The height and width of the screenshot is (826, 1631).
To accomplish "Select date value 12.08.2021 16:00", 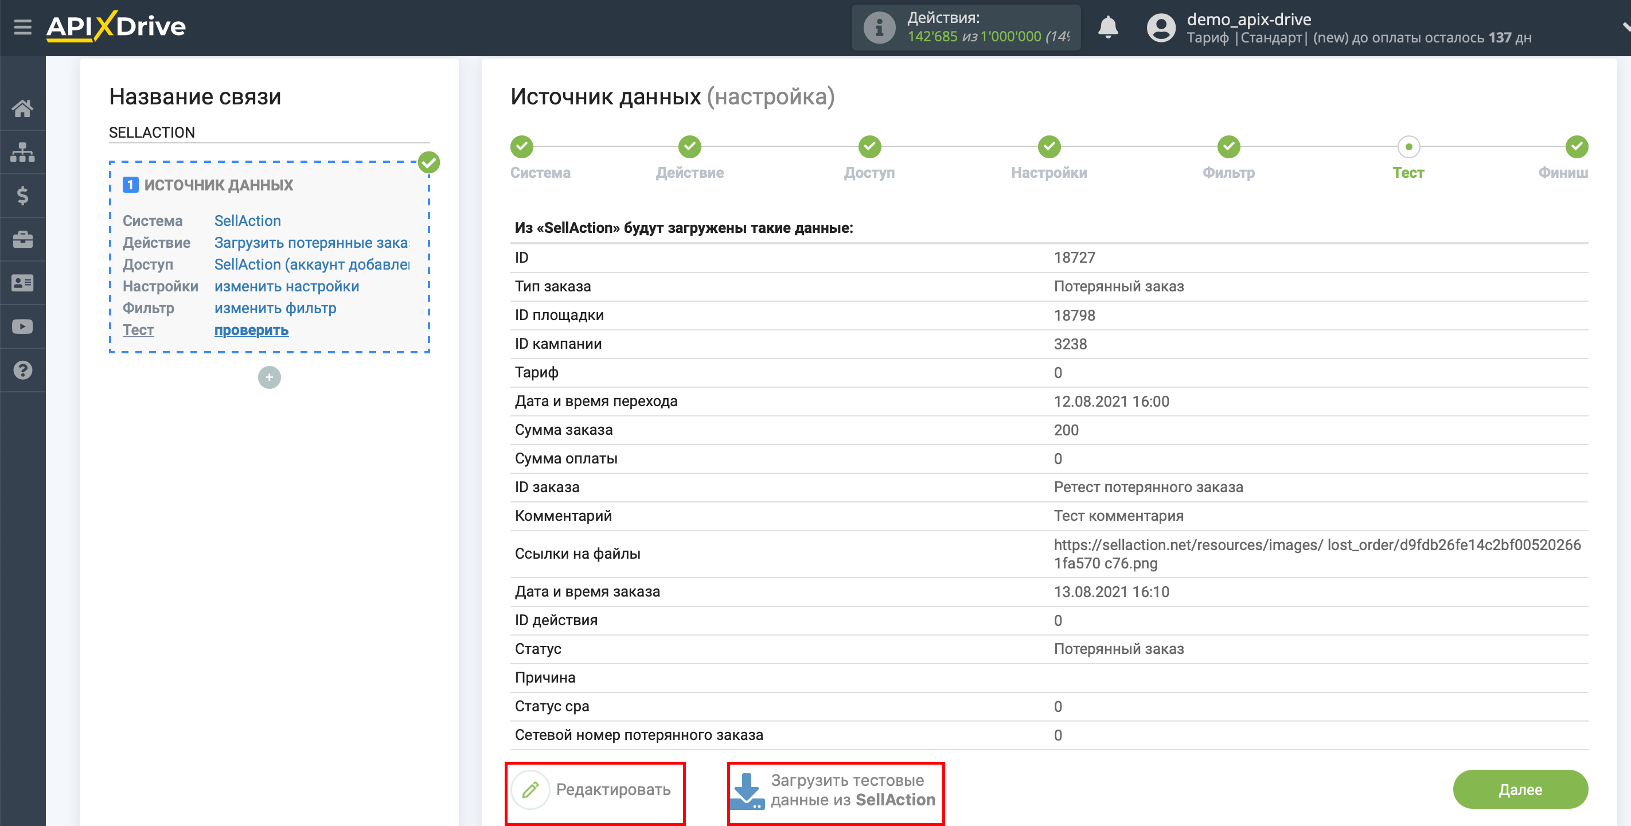I will [x=1111, y=402].
